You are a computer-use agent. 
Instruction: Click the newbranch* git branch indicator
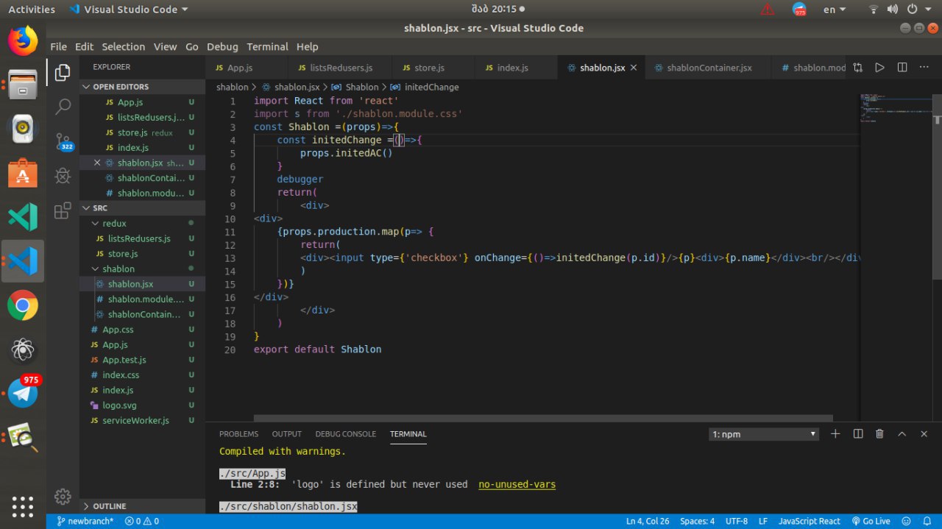(85, 521)
